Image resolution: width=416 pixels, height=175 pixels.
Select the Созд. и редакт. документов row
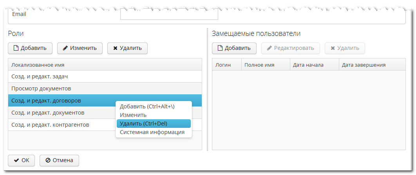pyautogui.click(x=48, y=113)
